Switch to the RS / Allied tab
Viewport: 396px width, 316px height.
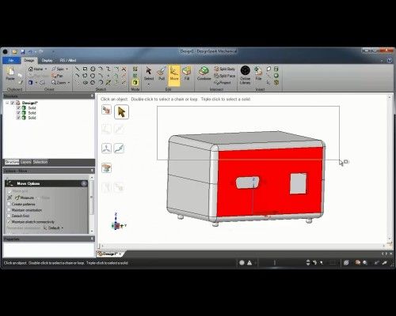[x=68, y=60]
